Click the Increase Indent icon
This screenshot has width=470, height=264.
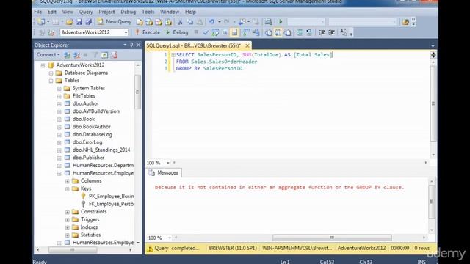331,32
